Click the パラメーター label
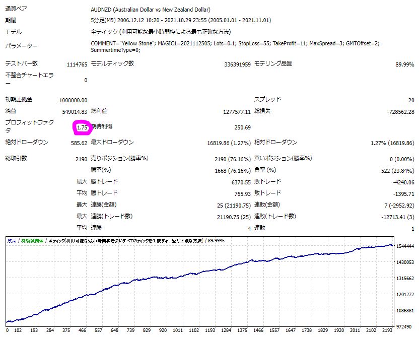 [21, 46]
